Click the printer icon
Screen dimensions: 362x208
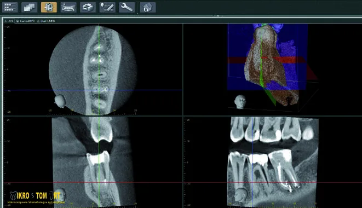(88, 7)
